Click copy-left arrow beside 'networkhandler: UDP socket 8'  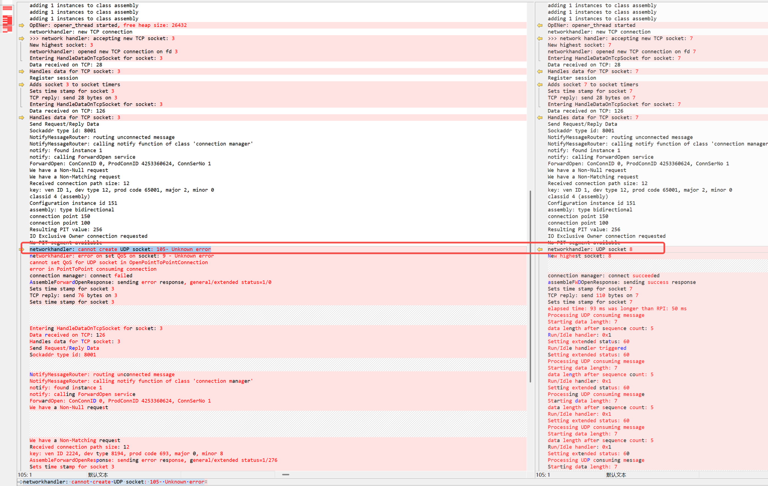point(540,249)
